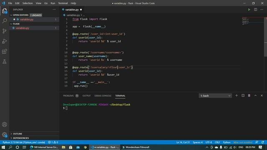
Task: Open editor More Actions ellipsis
Action: [262, 10]
